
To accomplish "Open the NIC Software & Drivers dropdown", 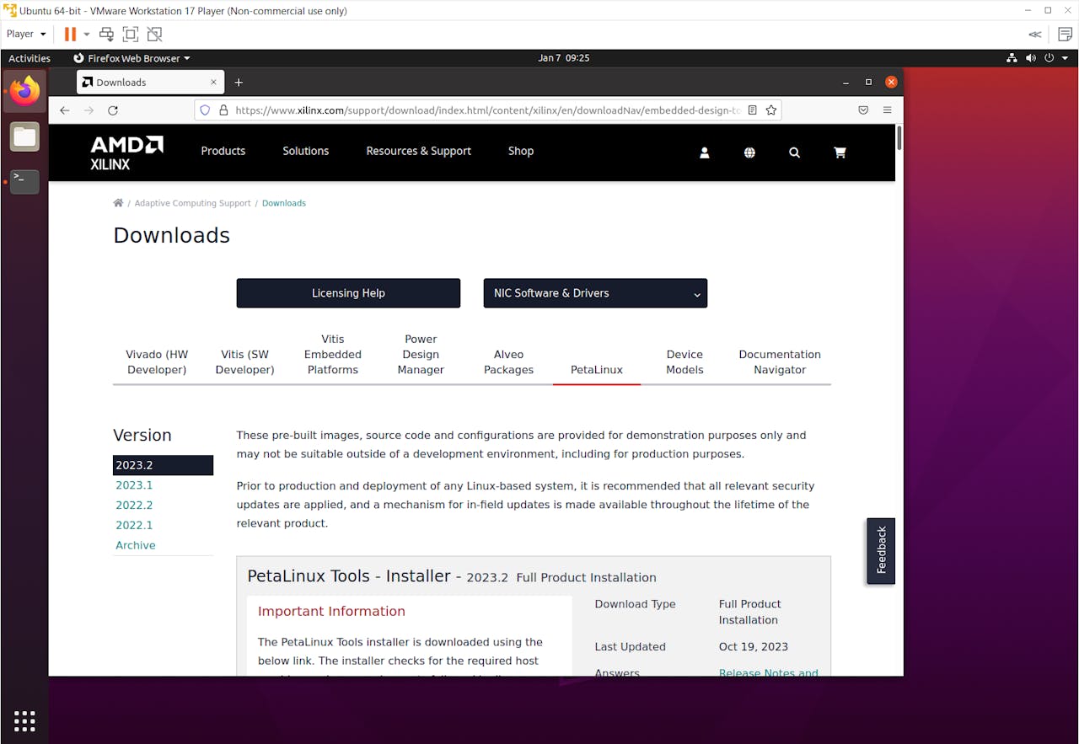I will [x=595, y=293].
